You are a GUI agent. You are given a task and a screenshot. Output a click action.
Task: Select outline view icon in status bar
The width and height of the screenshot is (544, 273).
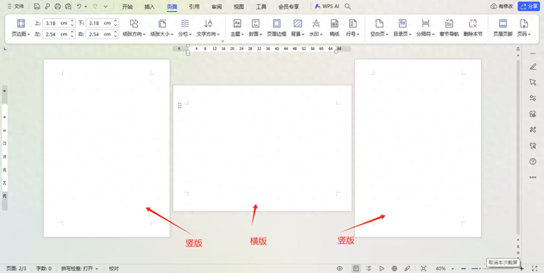tap(369, 268)
